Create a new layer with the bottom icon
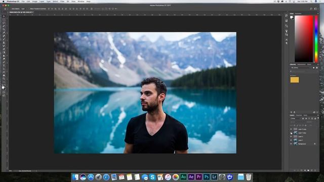Viewport: 324px width, 182px height. click(312, 170)
